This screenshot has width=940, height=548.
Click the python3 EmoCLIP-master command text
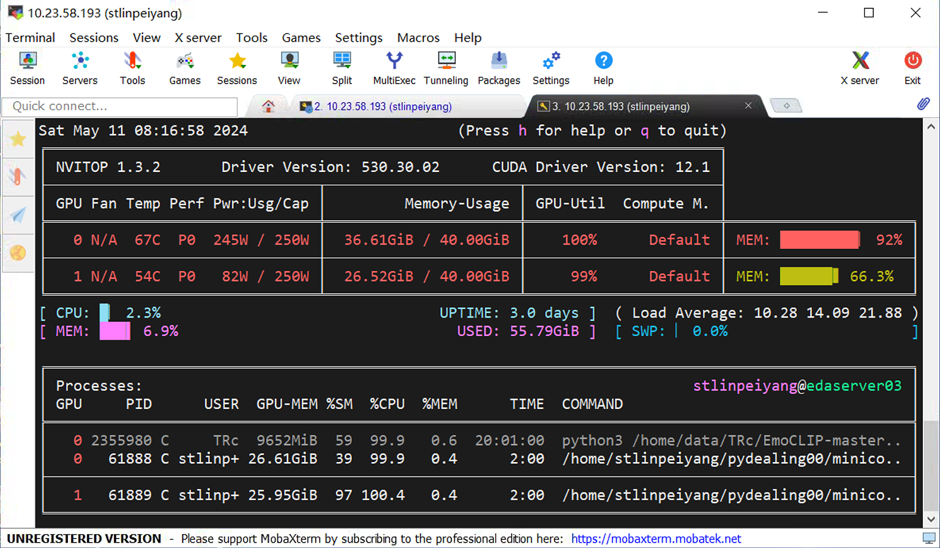(731, 441)
